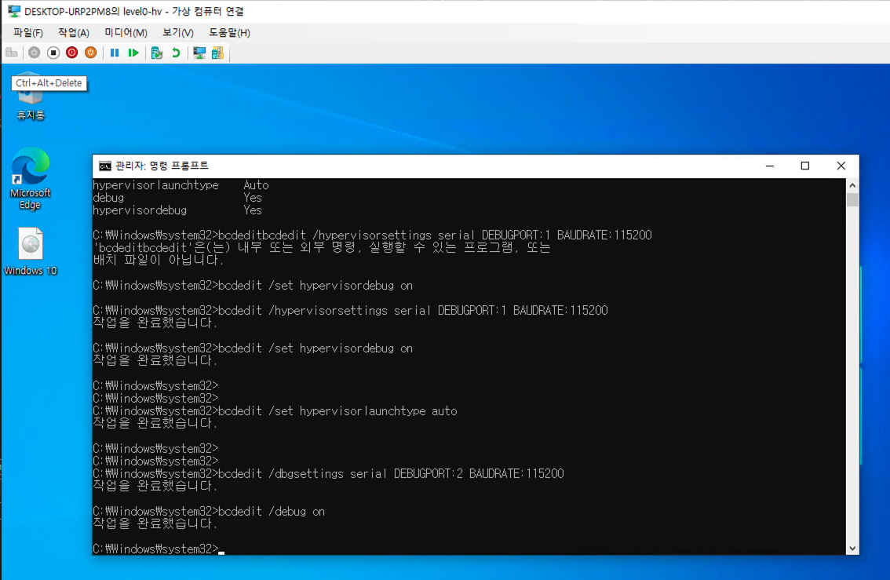Open Enhanced Session mode monitor icon

point(199,53)
